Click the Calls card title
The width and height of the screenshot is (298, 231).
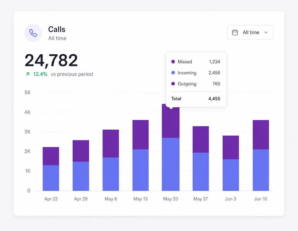click(57, 30)
